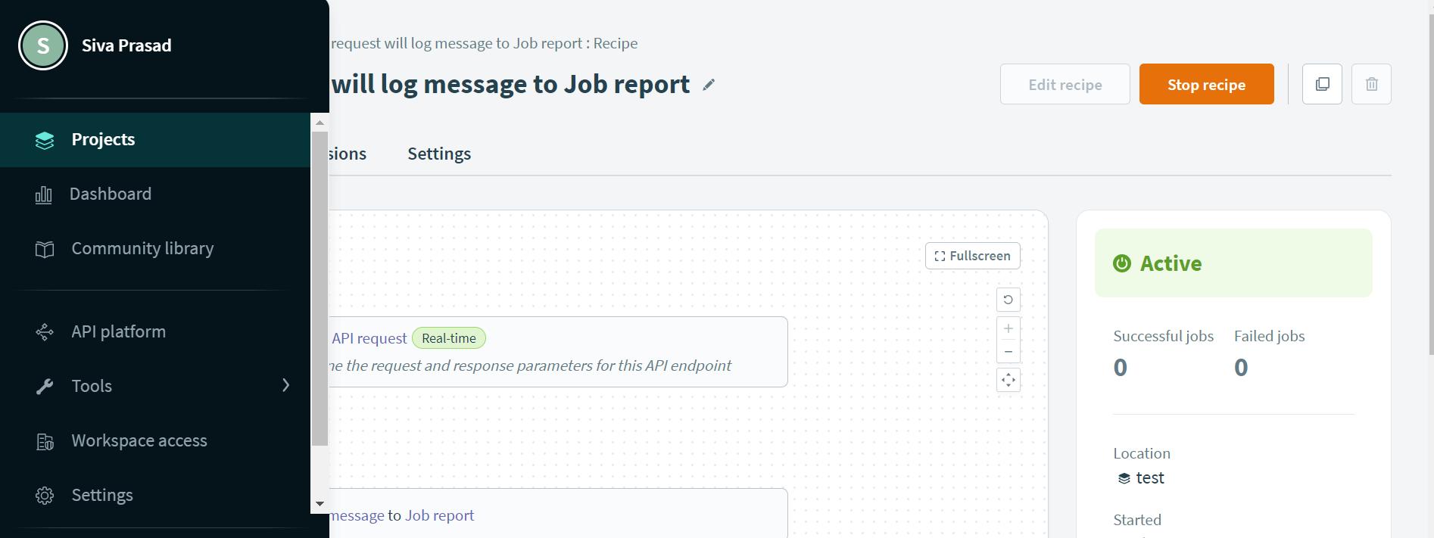Click the pencil icon to rename recipe
This screenshot has width=1434, height=538.
coord(709,85)
